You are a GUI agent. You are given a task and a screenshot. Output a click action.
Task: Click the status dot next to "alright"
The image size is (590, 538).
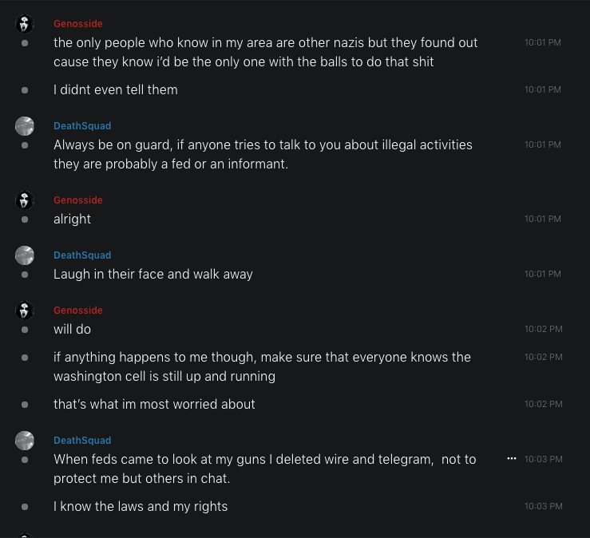(x=25, y=220)
